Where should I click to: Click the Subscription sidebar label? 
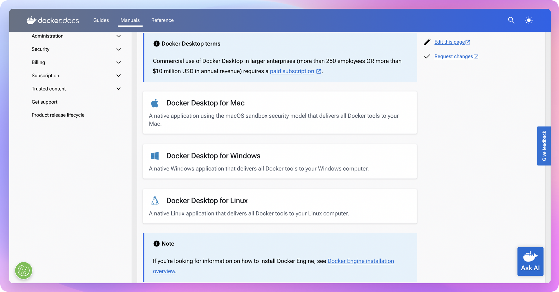tap(45, 75)
